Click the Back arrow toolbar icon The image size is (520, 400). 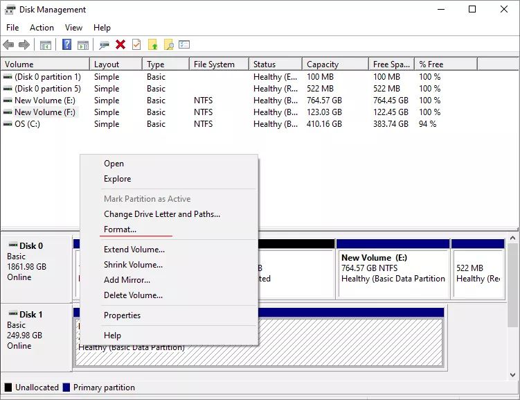click(8, 44)
